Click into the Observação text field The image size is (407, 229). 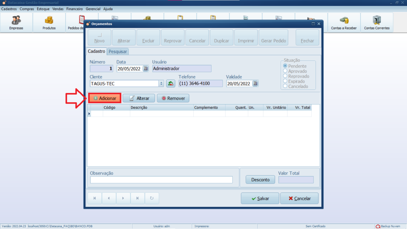pos(161,180)
